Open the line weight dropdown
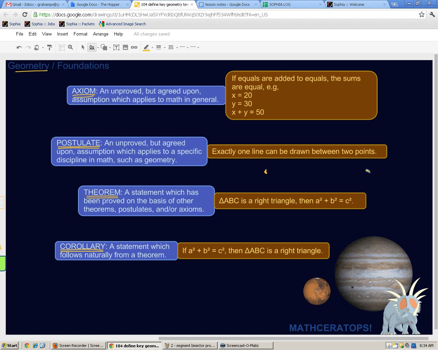 [x=159, y=48]
